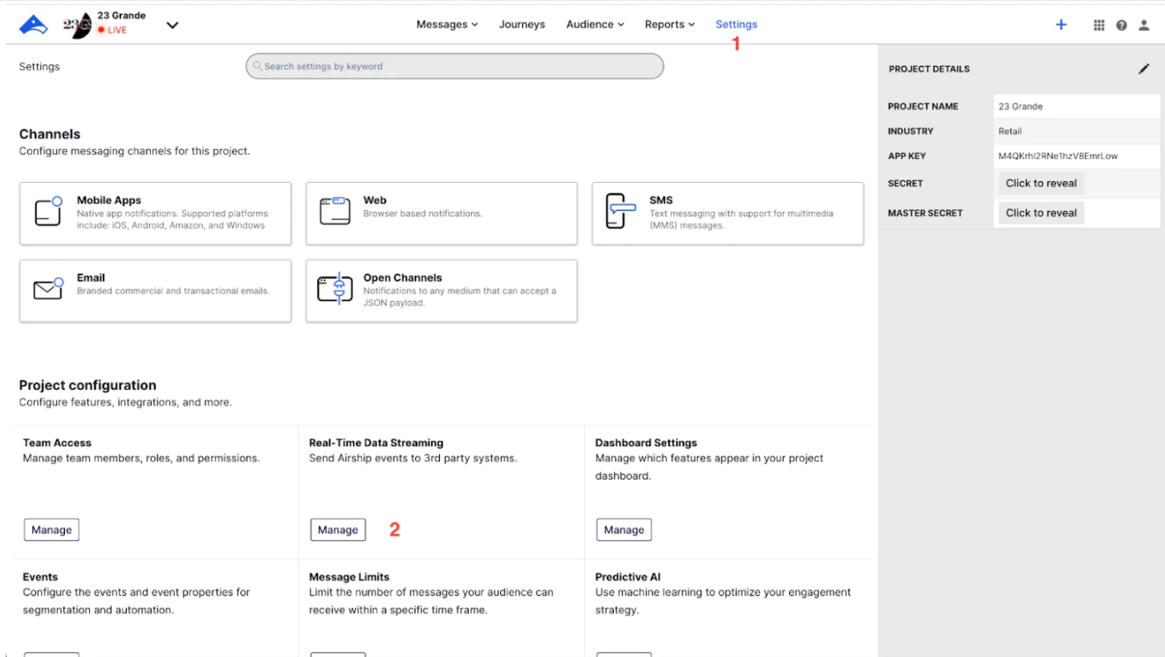The height and width of the screenshot is (657, 1165).
Task: Expand the Reports dropdown menu
Action: (670, 25)
